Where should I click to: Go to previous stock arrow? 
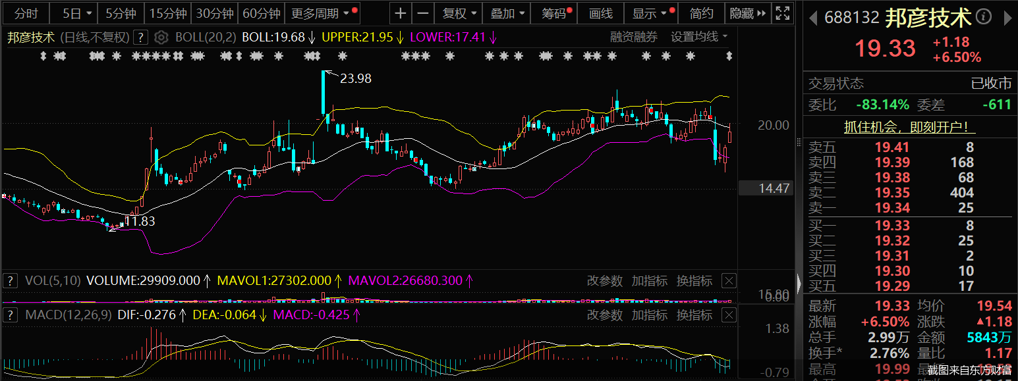812,18
